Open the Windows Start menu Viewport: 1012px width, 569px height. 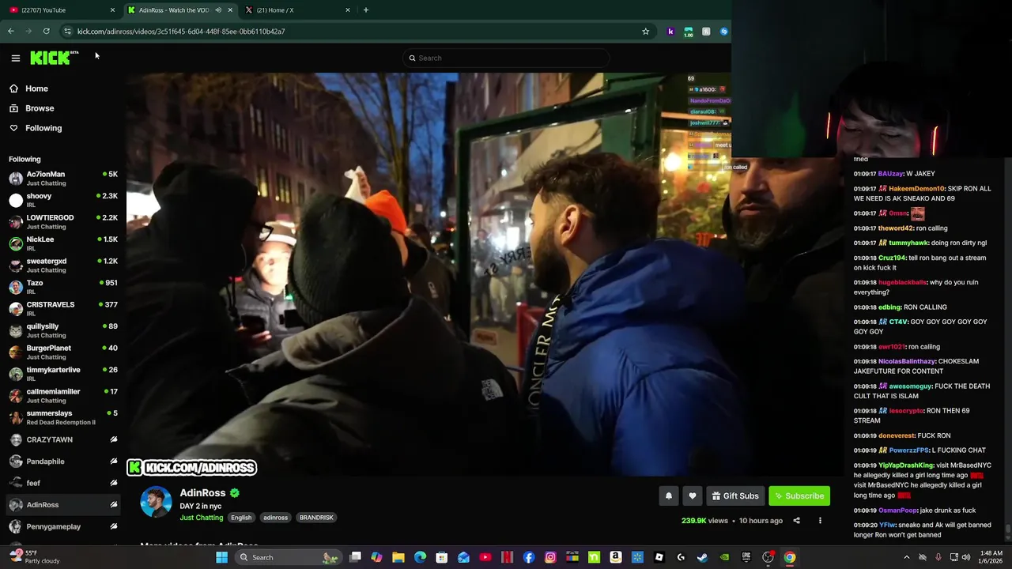point(222,557)
